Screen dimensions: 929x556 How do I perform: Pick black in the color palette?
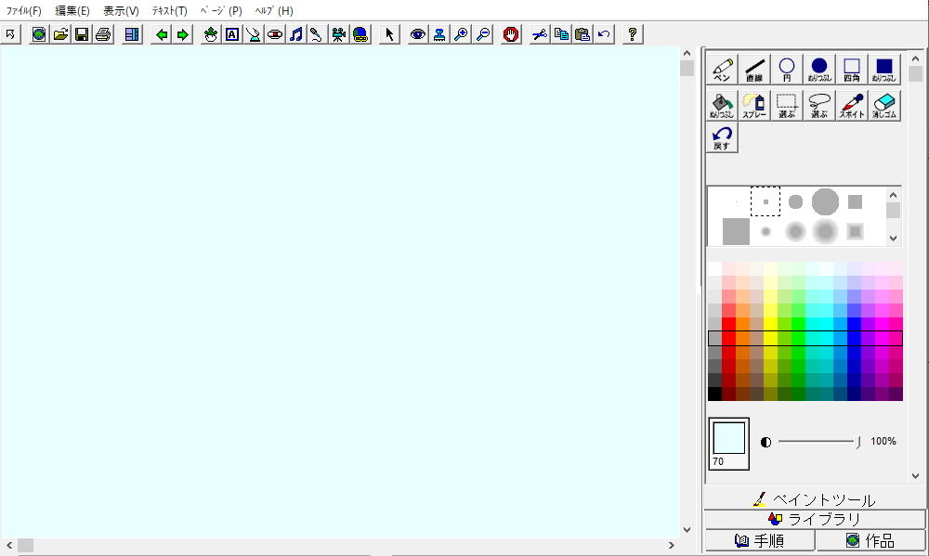click(x=714, y=394)
